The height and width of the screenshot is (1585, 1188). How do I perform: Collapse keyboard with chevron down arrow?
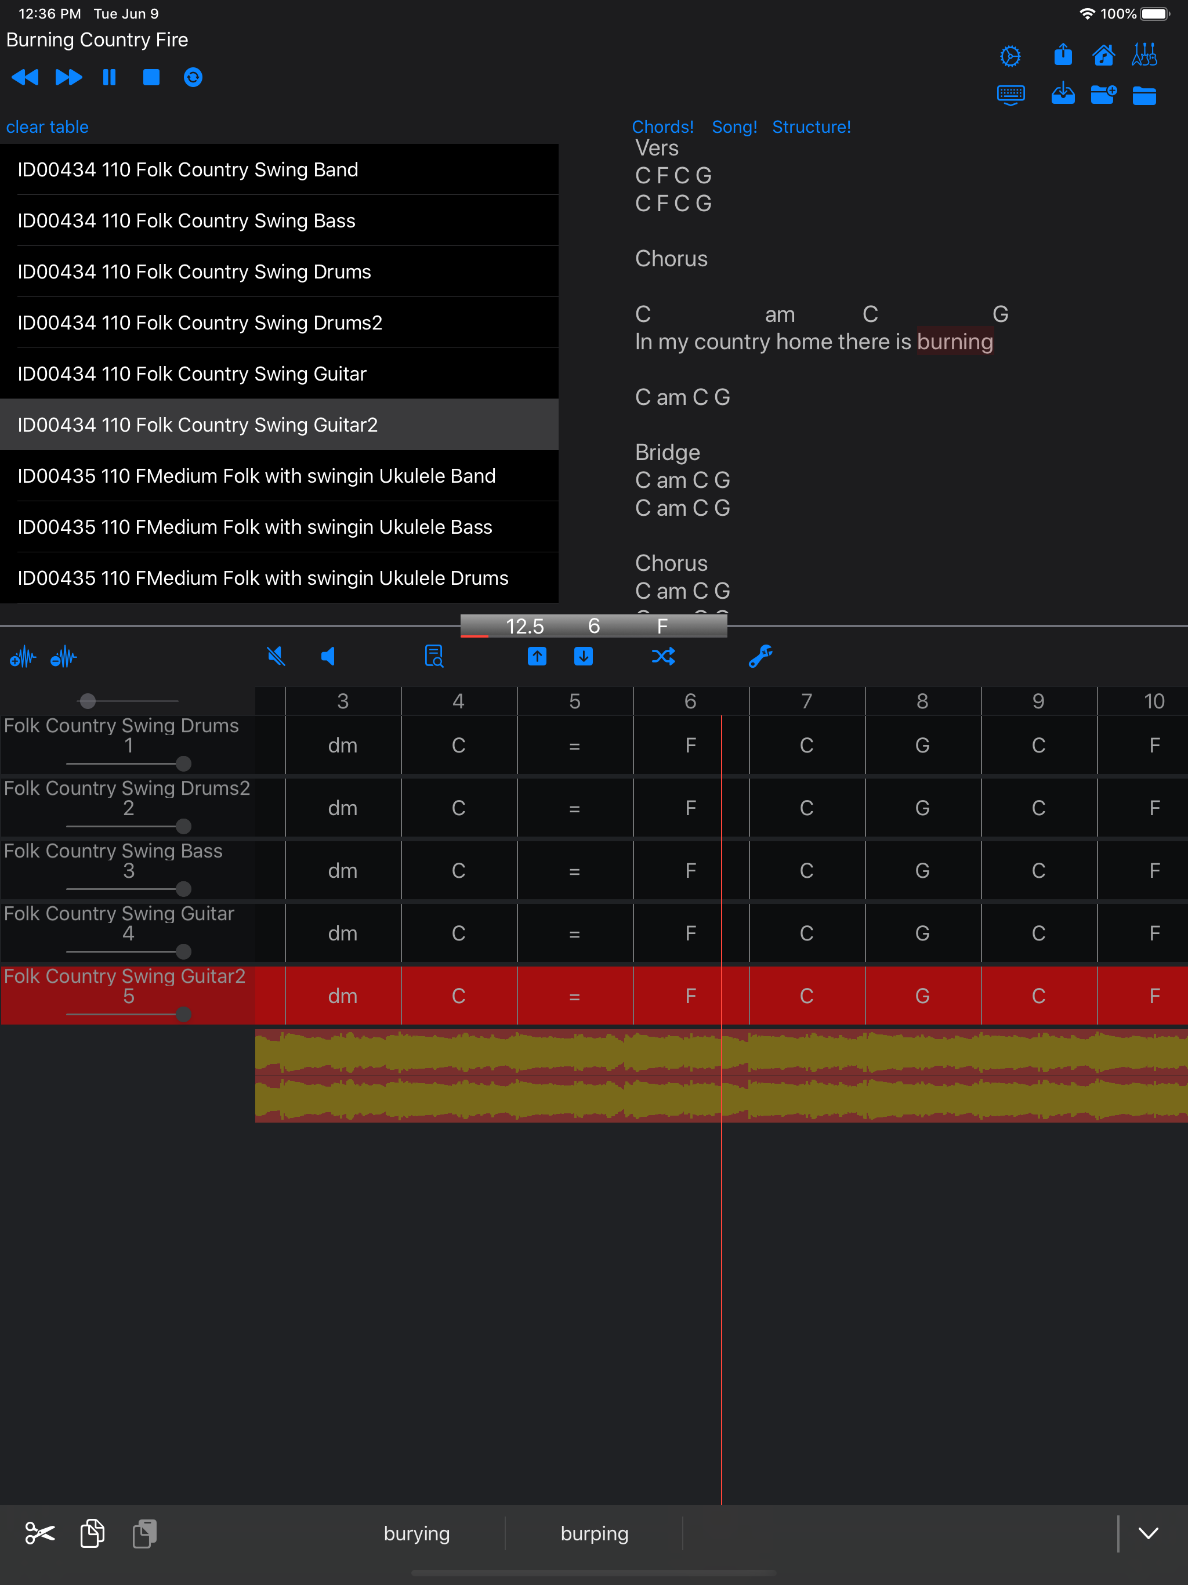(1148, 1533)
